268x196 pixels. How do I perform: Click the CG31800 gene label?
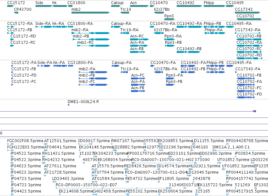pyautogui.click(x=76, y=3)
